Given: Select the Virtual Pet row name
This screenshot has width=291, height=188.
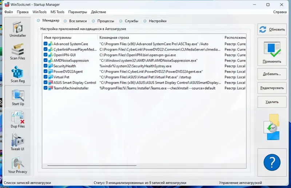Looking at the screenshot, I should click(x=61, y=77).
